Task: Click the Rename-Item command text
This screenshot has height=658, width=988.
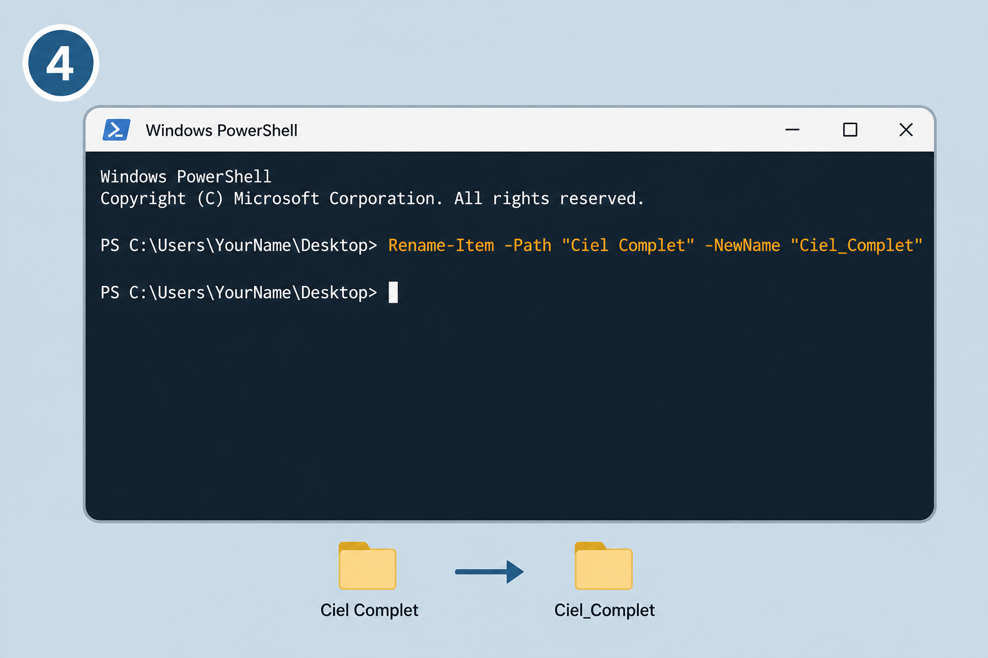Action: (x=441, y=245)
